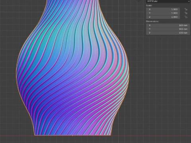Toggle the lock icon beside Scale X

[x=186, y=9]
